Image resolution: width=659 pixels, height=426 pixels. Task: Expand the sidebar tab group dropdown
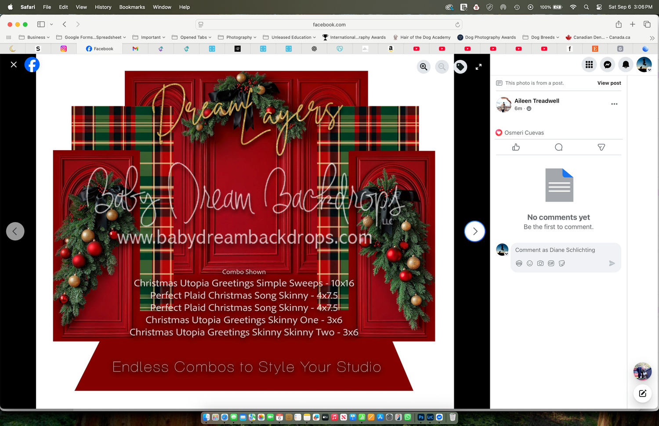point(51,24)
